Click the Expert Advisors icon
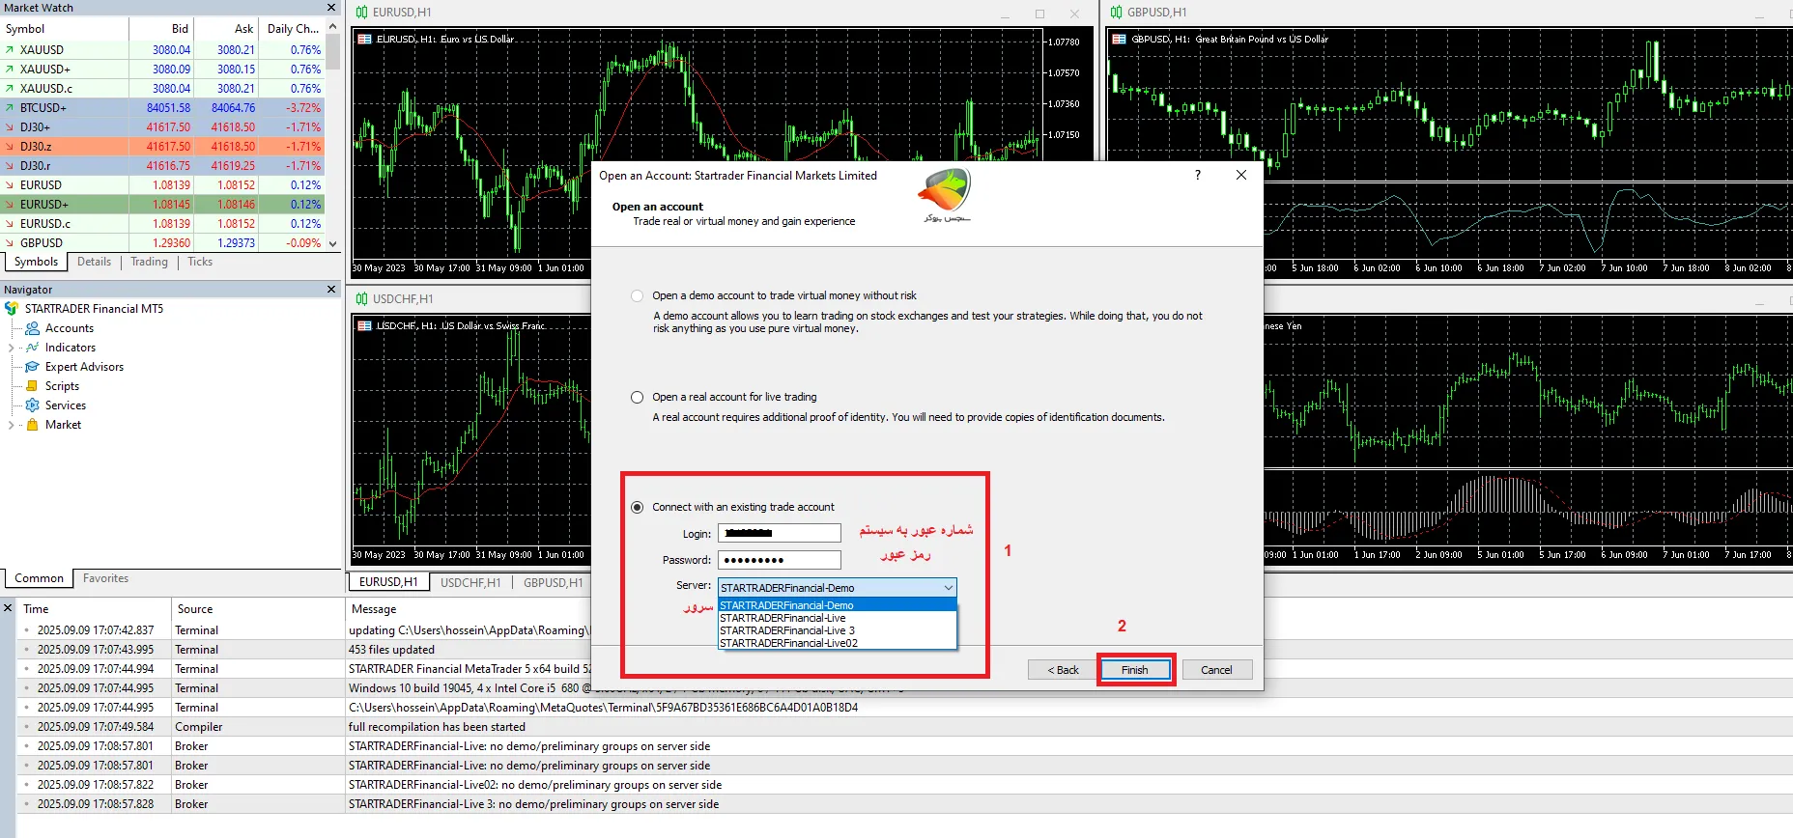This screenshot has height=838, width=1793. (x=33, y=367)
